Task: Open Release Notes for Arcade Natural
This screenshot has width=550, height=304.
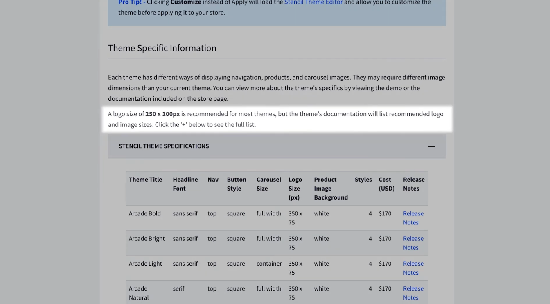Action: (x=413, y=293)
